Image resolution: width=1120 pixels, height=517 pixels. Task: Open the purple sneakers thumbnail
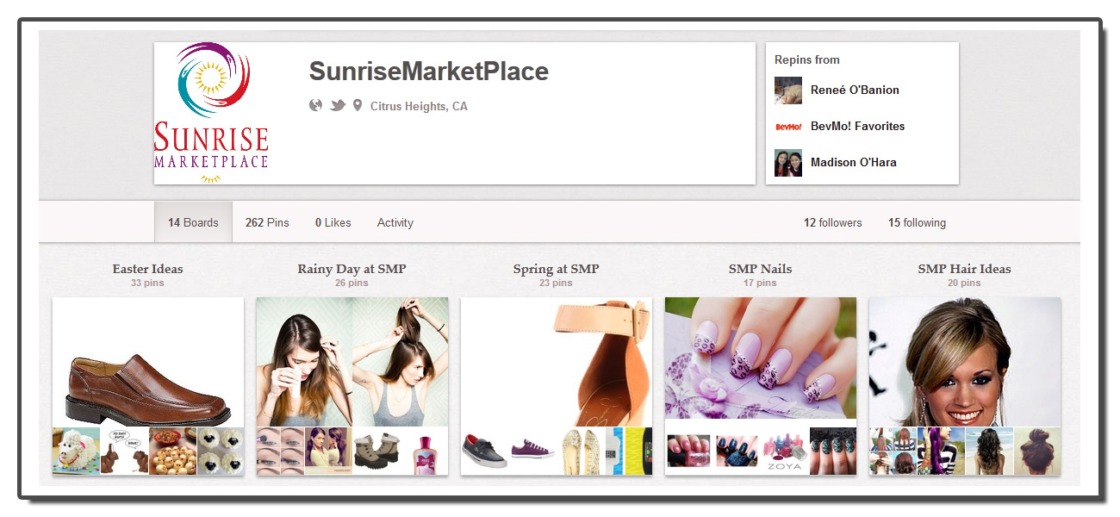click(x=532, y=451)
